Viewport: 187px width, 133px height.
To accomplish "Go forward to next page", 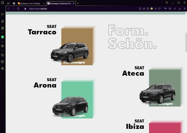I will click(x=13, y=9).
